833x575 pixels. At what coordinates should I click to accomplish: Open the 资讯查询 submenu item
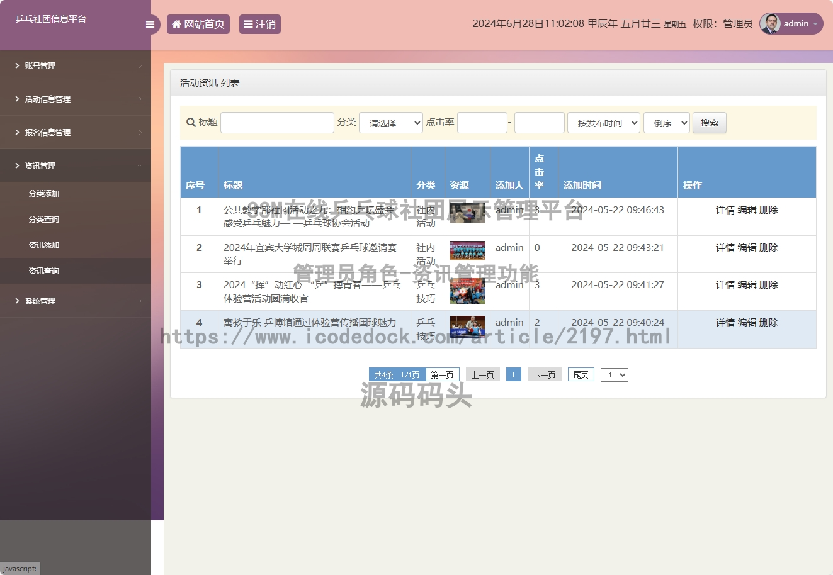click(x=44, y=271)
